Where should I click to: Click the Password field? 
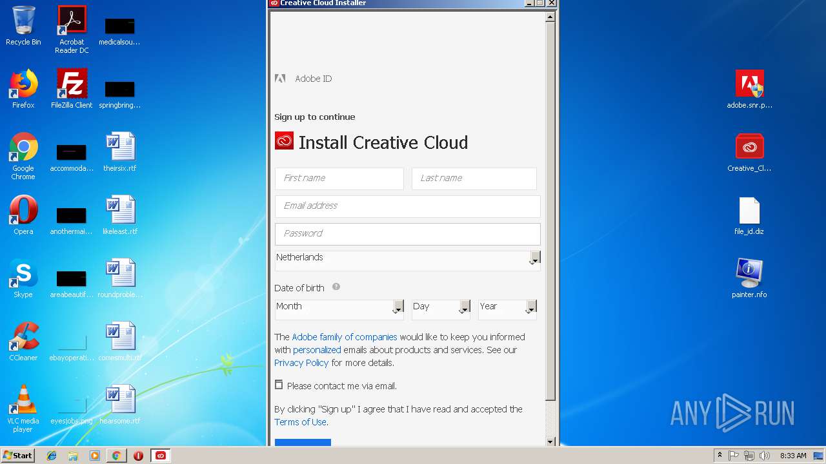pos(408,234)
